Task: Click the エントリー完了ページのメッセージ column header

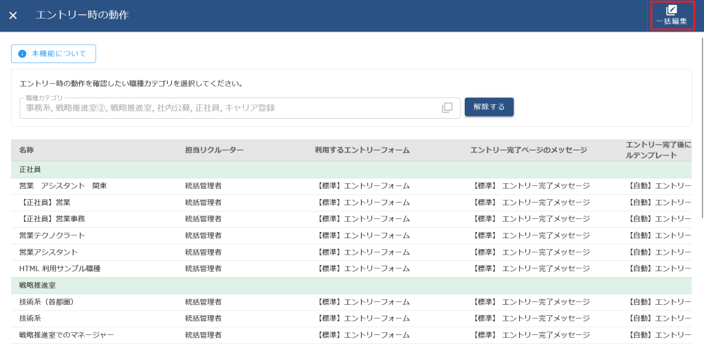Action: [x=528, y=150]
